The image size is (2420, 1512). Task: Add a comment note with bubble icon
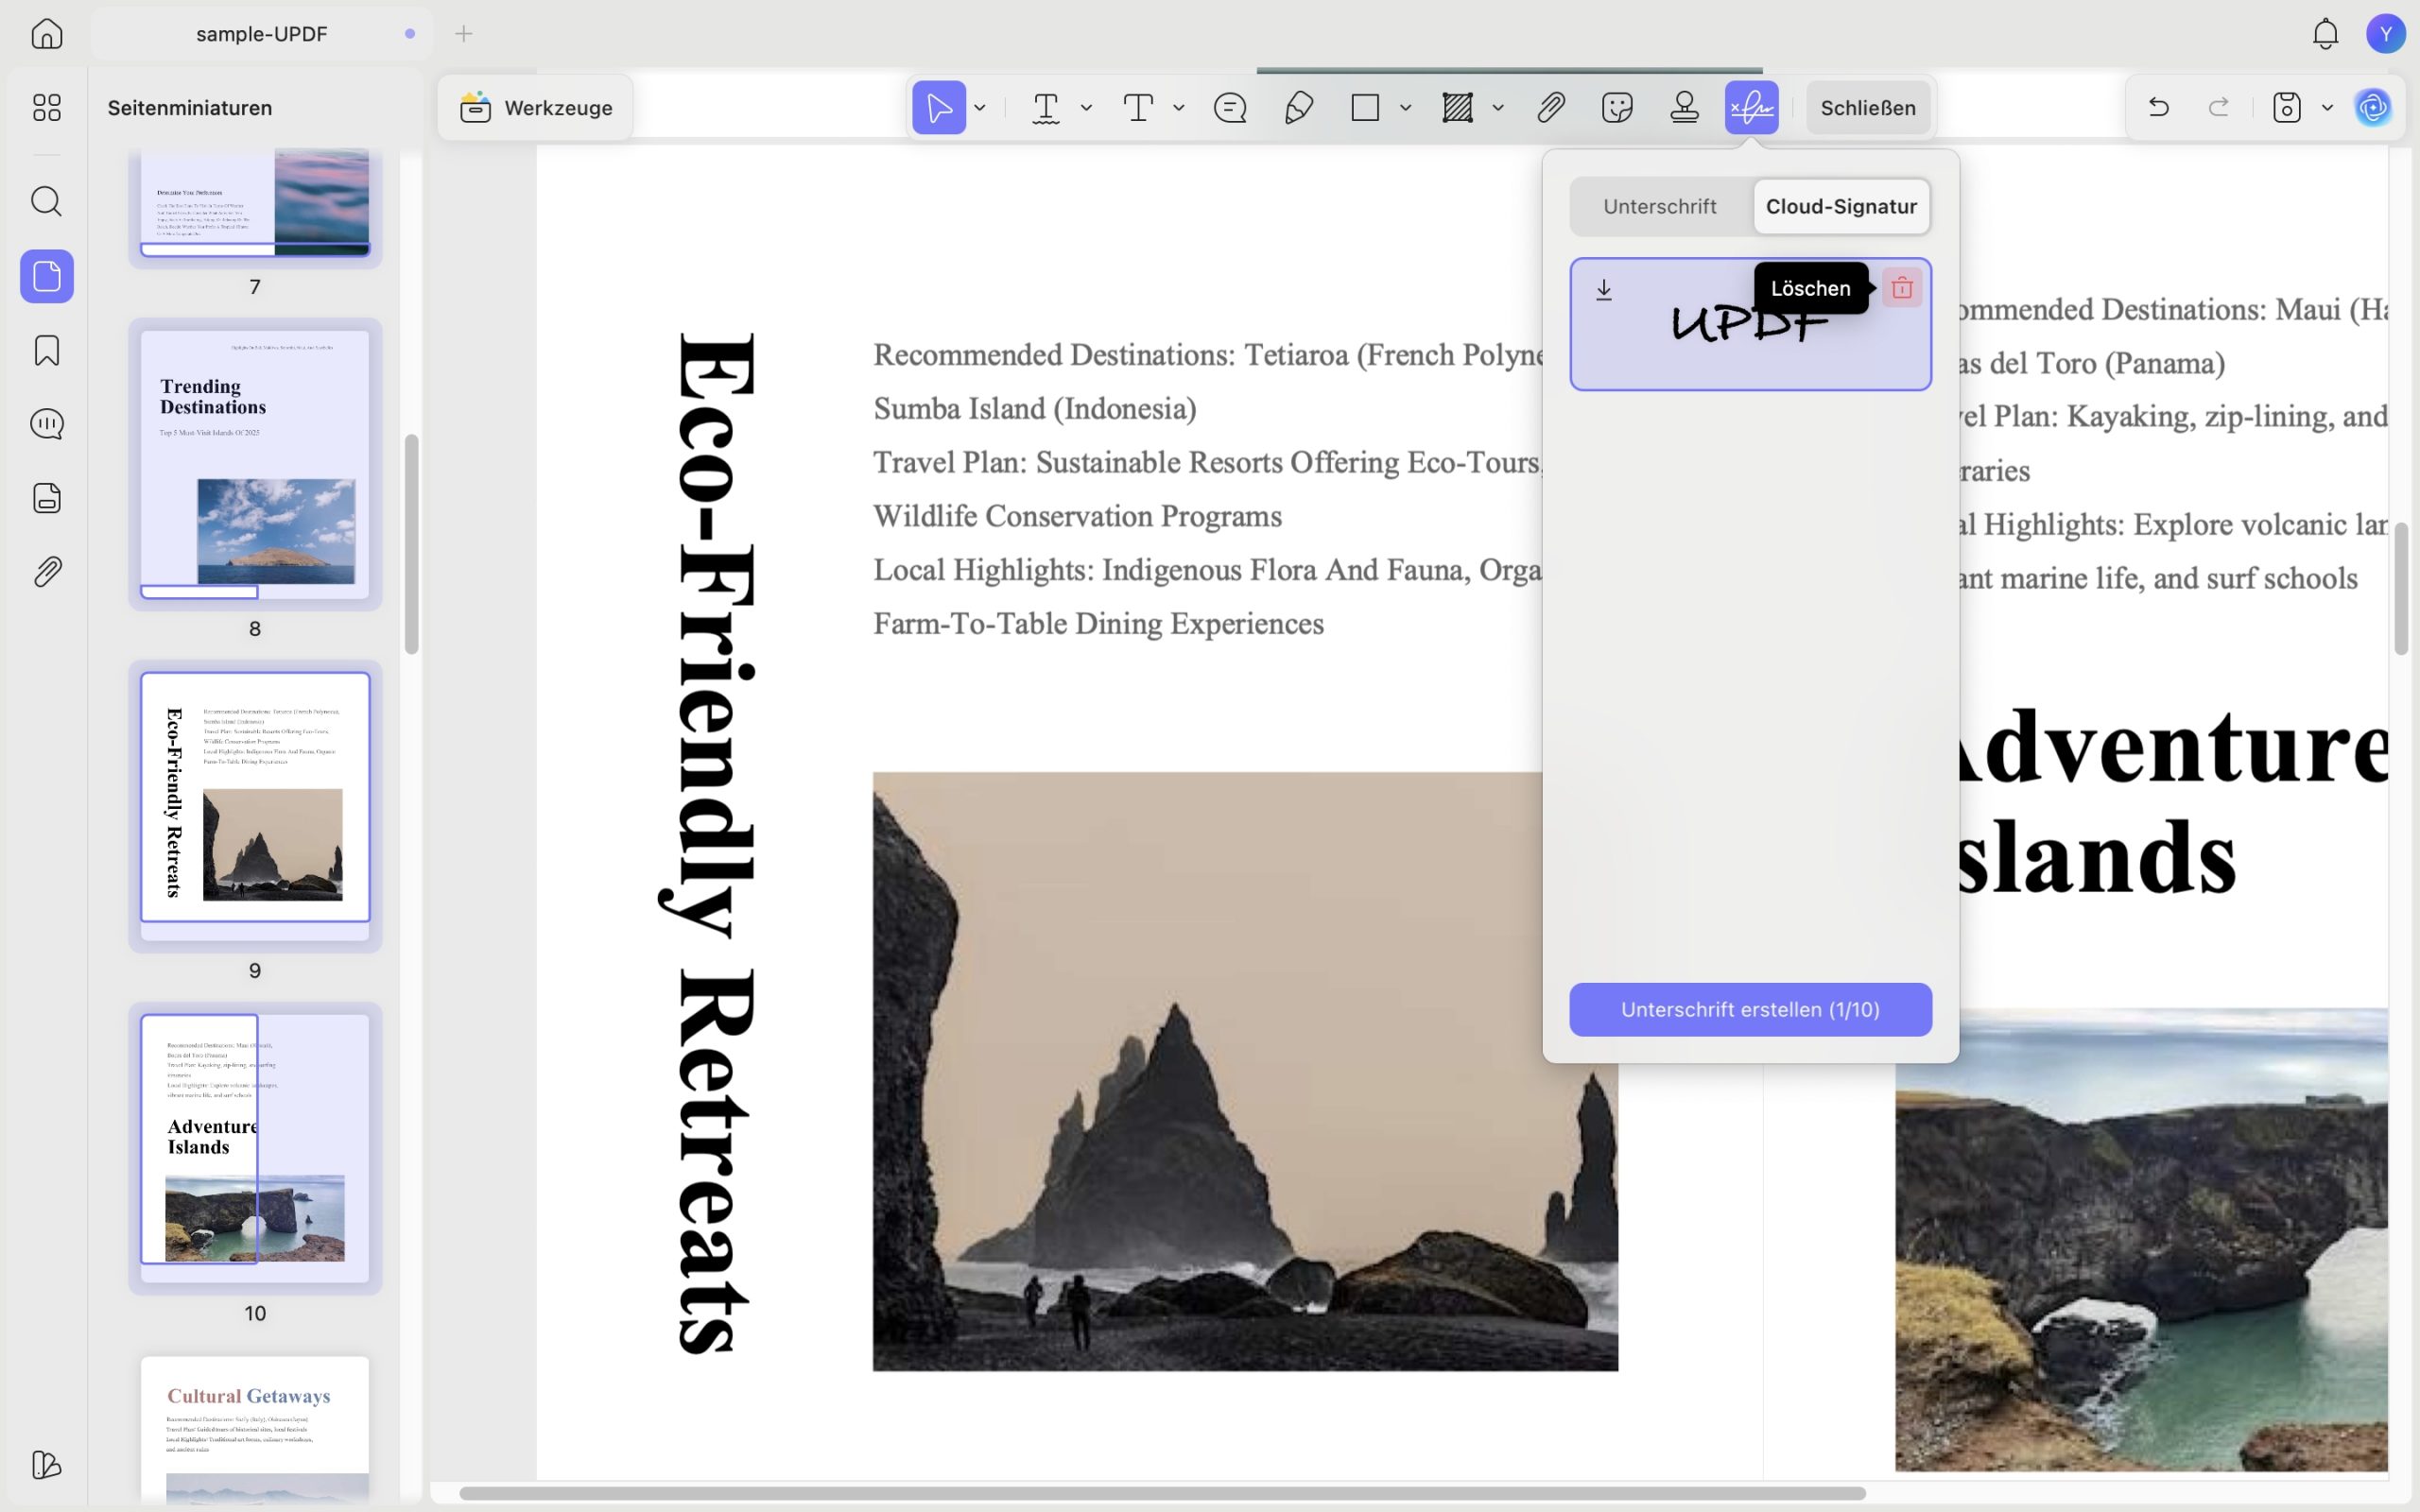coord(1230,107)
